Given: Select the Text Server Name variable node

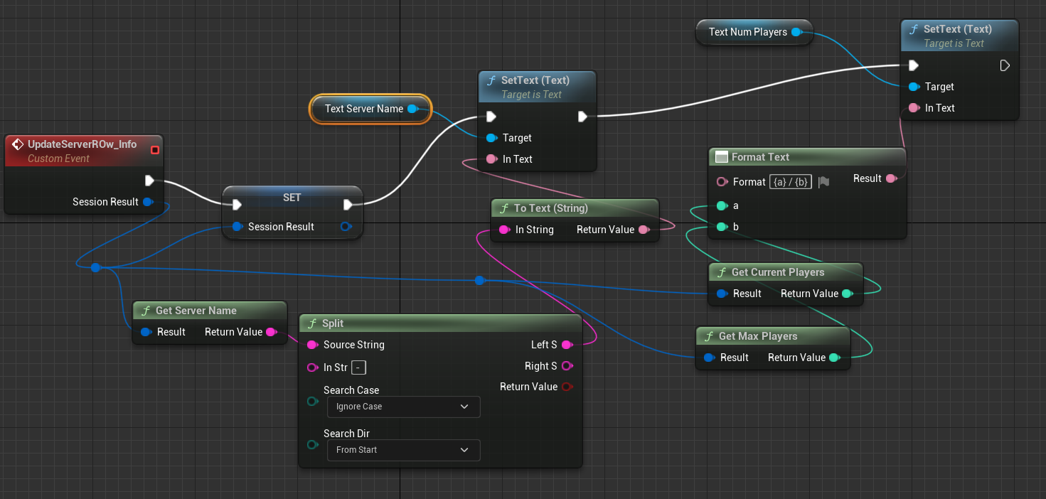Looking at the screenshot, I should [x=363, y=109].
